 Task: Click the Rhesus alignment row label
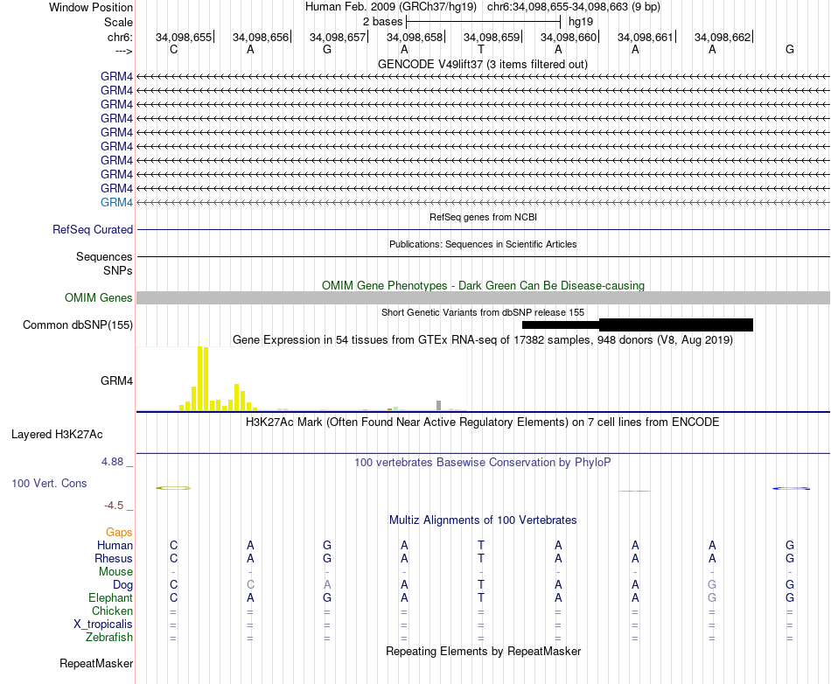tap(114, 558)
